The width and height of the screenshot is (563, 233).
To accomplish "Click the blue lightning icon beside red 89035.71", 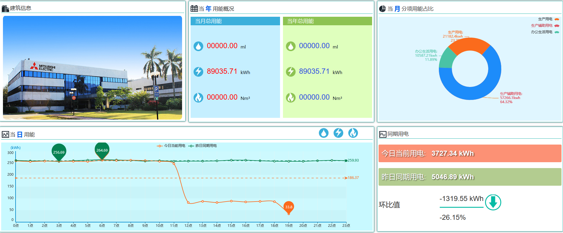I will [198, 72].
